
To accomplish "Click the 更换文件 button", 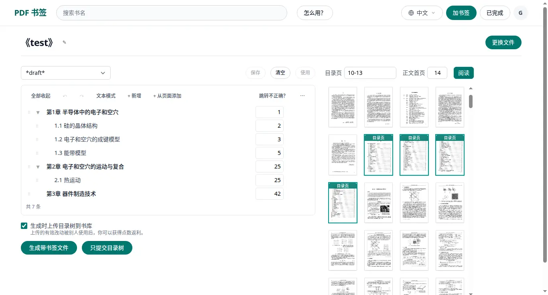I will pyautogui.click(x=503, y=42).
